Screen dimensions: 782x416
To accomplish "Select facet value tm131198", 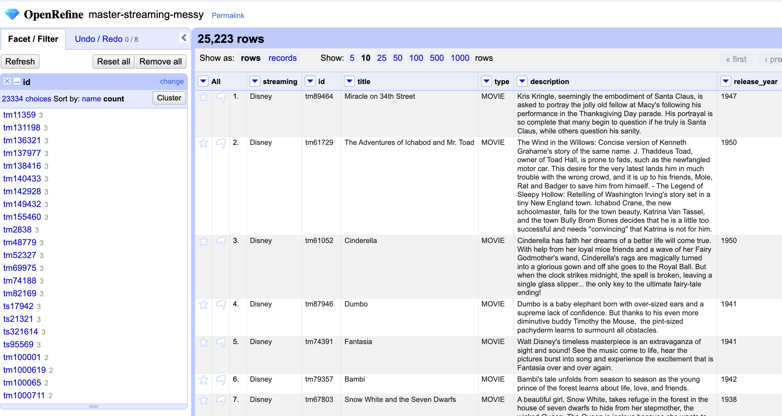I will [22, 128].
